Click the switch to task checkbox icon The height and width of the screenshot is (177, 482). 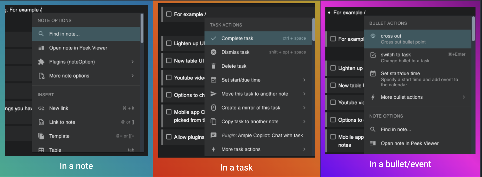(373, 55)
